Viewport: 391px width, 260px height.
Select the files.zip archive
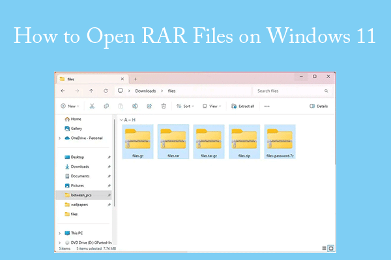coord(244,142)
